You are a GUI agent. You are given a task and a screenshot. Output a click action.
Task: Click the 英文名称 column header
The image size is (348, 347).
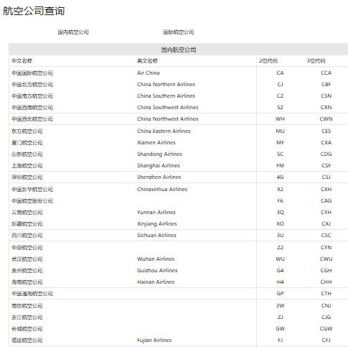(x=147, y=61)
